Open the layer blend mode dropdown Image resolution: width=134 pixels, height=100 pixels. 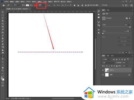[108, 63]
